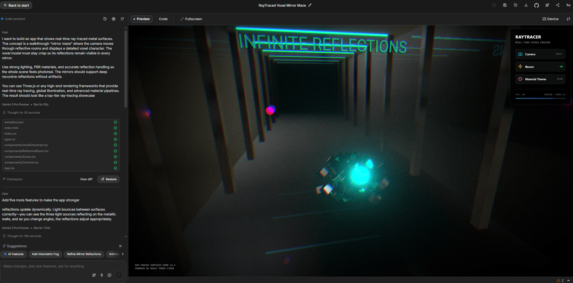Select the partially hidden Animate suggestion chip

point(113,254)
